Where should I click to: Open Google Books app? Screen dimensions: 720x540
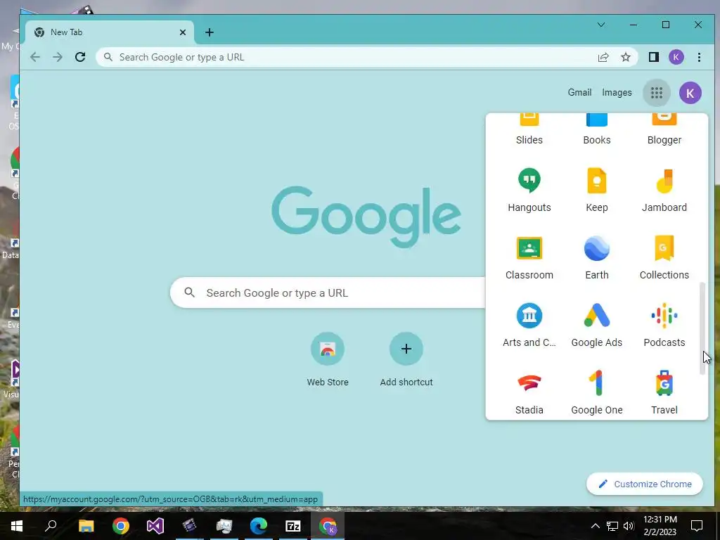[x=596, y=131]
